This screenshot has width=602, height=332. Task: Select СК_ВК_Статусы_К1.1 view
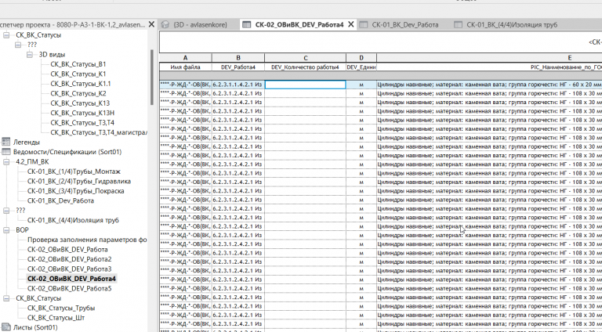[x=80, y=84]
